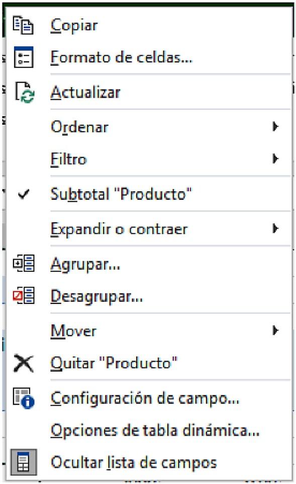Click the Agrupar group icon
Image resolution: width=296 pixels, height=484 pixels.
(24, 263)
